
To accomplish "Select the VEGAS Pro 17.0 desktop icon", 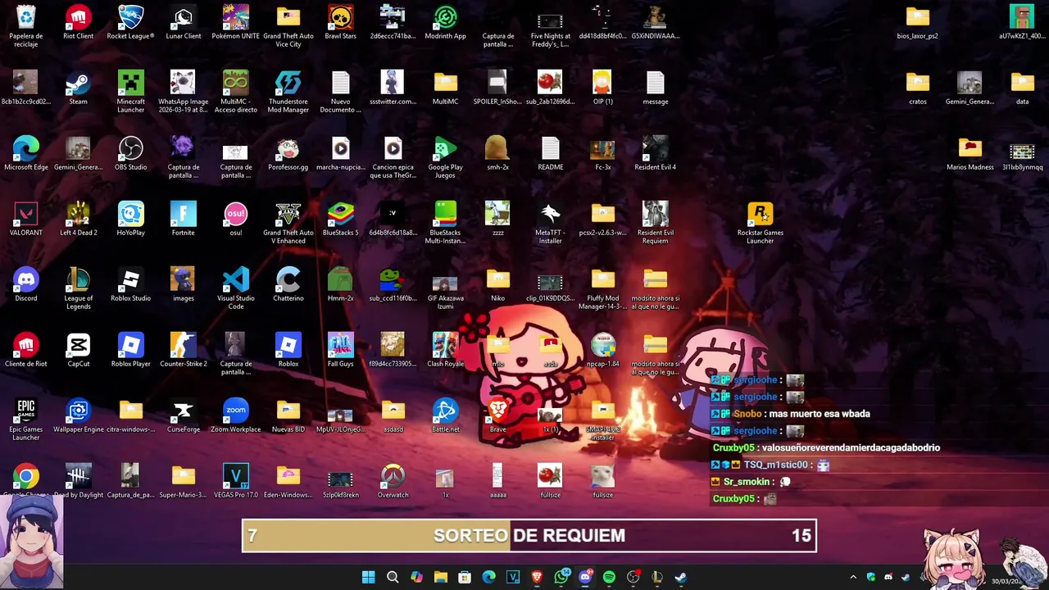I will point(235,482).
